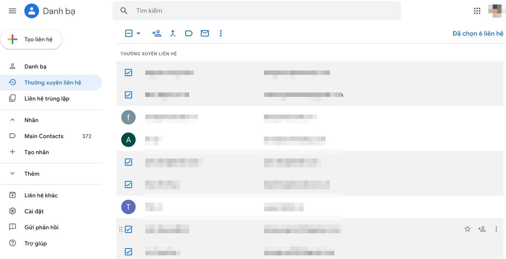
Task: Open the toolbar three-dot more actions menu
Action: coord(221,33)
